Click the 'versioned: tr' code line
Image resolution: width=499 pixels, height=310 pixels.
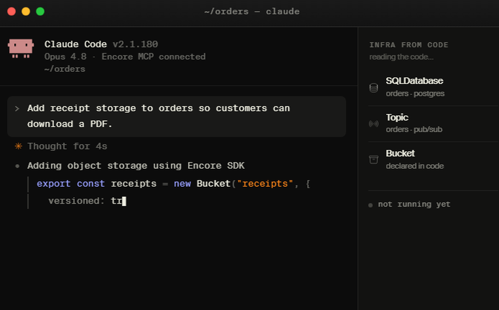point(87,201)
